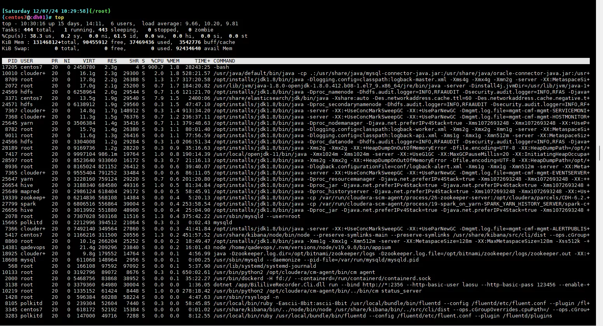Viewport: 603px width, 326px height.
Task: Click the COMMAND column header
Action: click(224, 61)
